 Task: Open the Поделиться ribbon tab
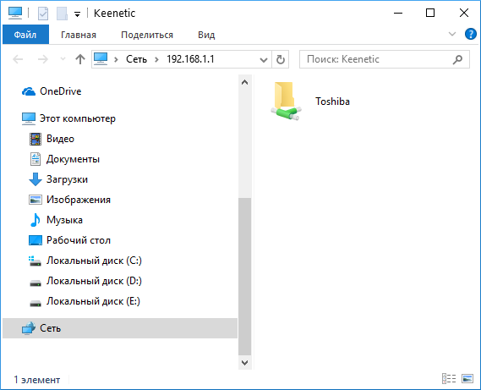tap(147, 35)
